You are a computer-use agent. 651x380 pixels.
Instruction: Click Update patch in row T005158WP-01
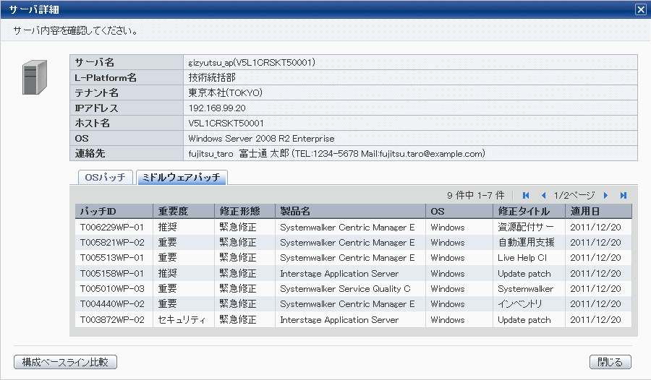(x=524, y=274)
